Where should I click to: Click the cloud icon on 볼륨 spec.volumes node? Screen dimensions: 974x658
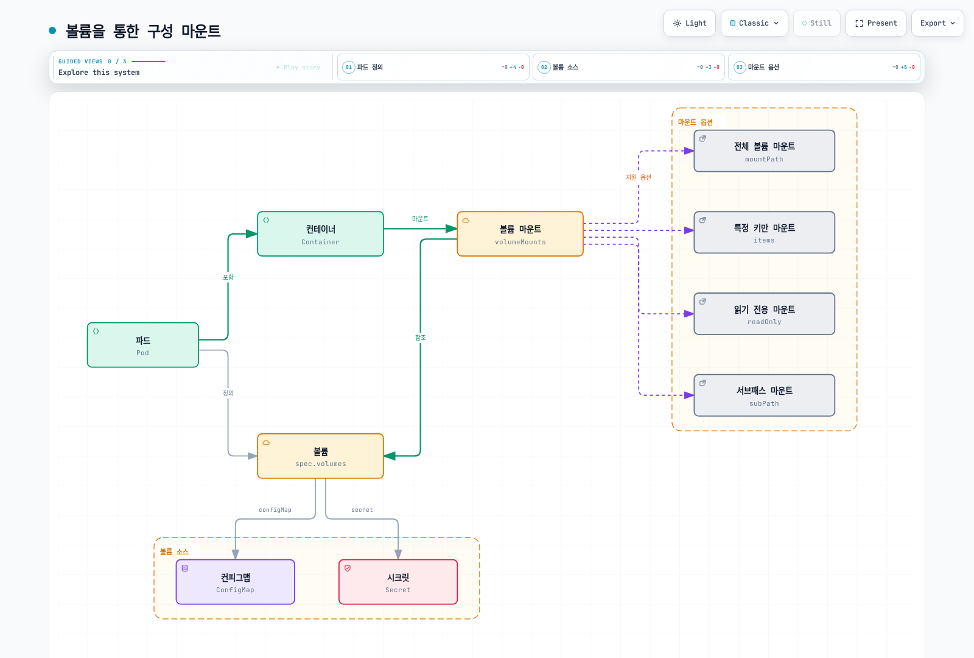266,443
